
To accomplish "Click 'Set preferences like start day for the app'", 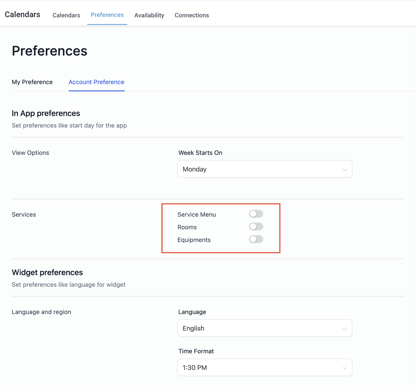I will click(69, 126).
